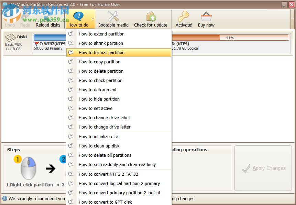Click help icon beside How to convert NTFS 2 FAT32
Viewport: 296px width, 205px height.
point(71,174)
